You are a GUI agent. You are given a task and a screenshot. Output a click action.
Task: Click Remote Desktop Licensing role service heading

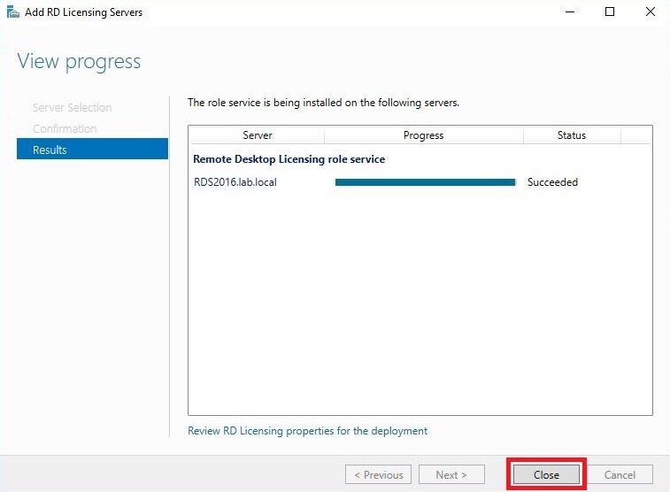pos(289,159)
